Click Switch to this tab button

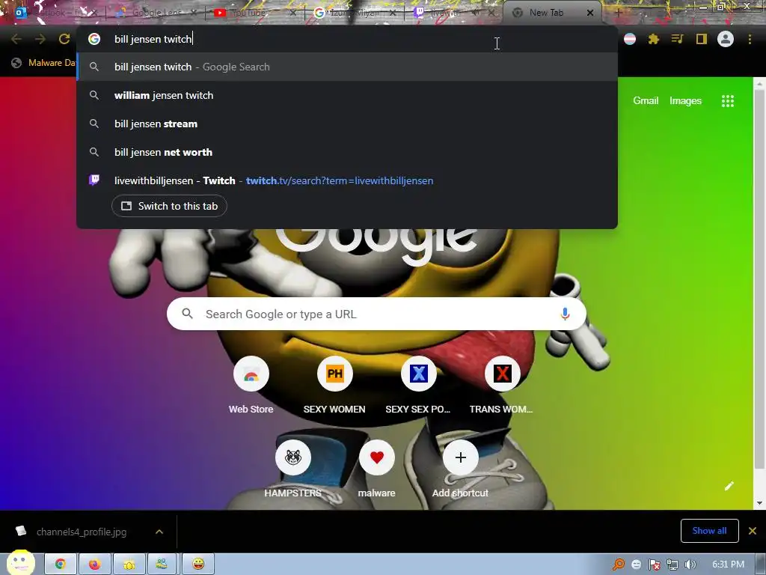click(169, 206)
